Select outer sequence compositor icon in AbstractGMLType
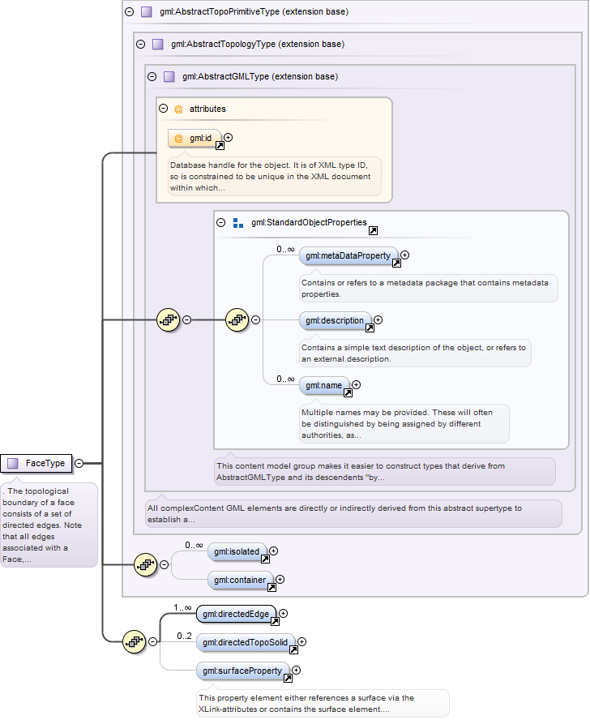 point(168,320)
